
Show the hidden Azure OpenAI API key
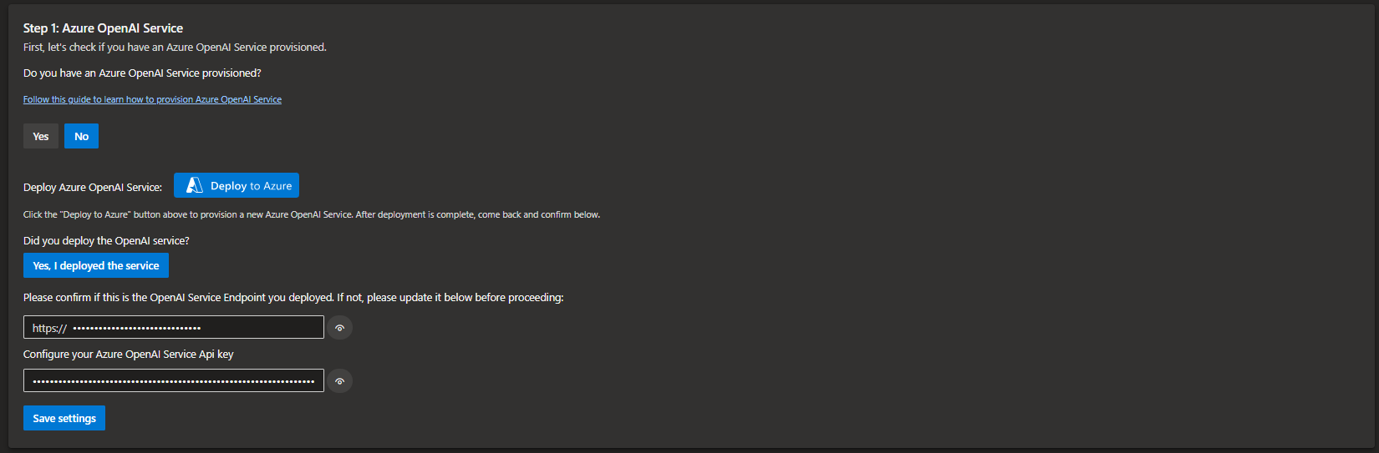click(339, 381)
